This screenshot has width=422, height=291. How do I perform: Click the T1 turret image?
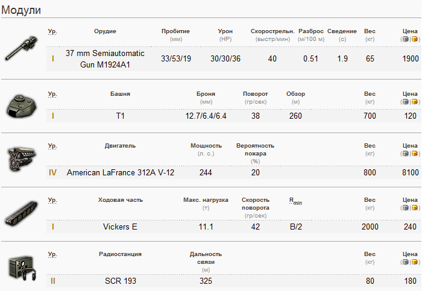[x=22, y=105]
